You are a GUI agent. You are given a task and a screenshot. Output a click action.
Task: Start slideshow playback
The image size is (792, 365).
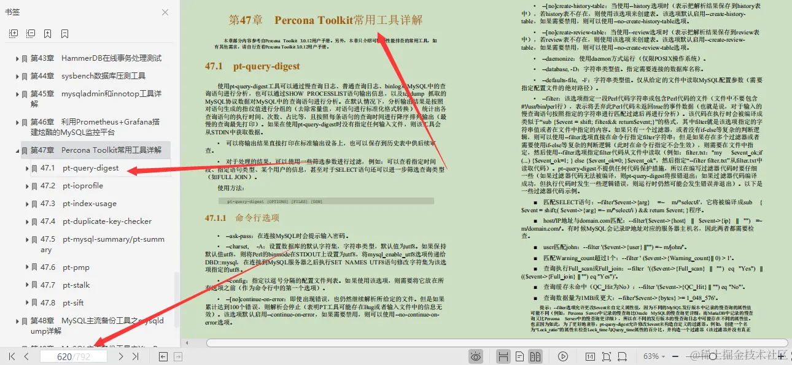(x=563, y=356)
